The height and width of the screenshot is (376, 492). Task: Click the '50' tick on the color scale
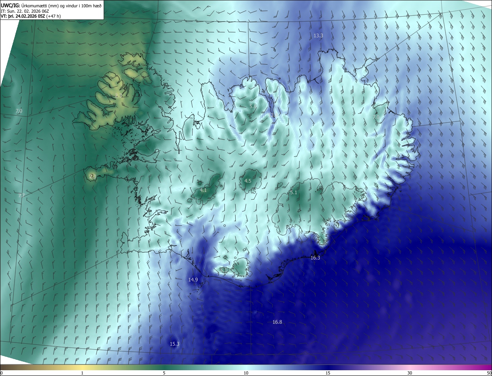[x=489, y=373]
